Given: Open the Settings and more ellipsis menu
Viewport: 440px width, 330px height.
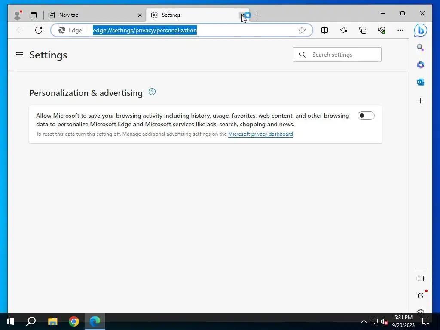Looking at the screenshot, I should click(400, 30).
